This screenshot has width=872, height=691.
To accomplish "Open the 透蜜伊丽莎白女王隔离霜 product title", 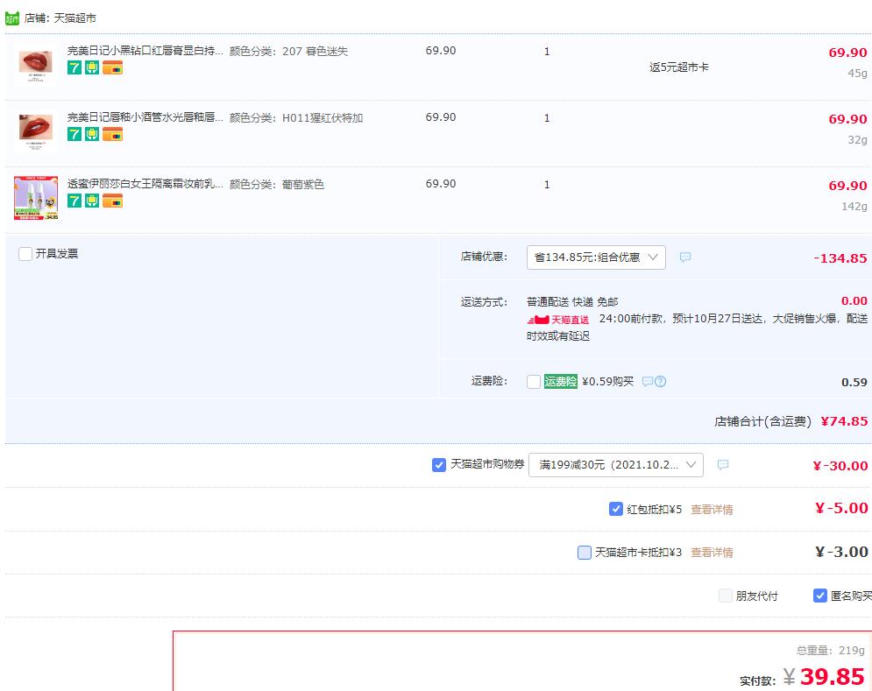I will (145, 184).
